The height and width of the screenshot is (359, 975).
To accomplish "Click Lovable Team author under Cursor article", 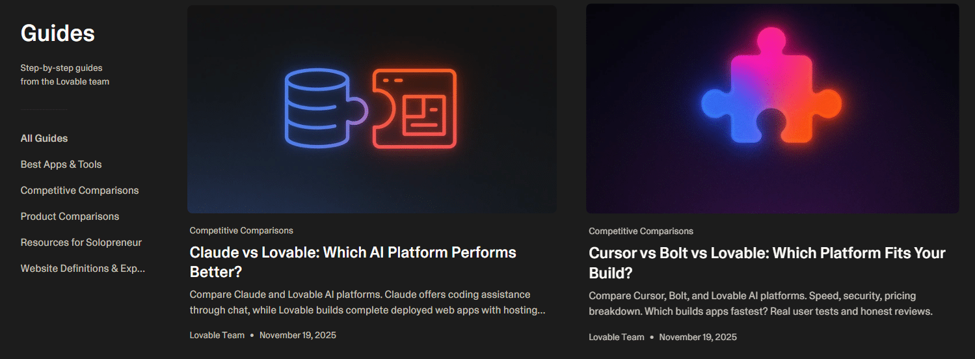I will coord(616,337).
